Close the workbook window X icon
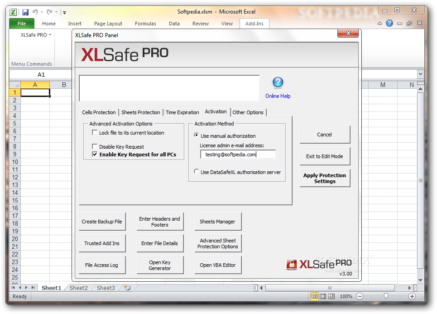Viewport: 437px width, 314px height. coord(419,23)
